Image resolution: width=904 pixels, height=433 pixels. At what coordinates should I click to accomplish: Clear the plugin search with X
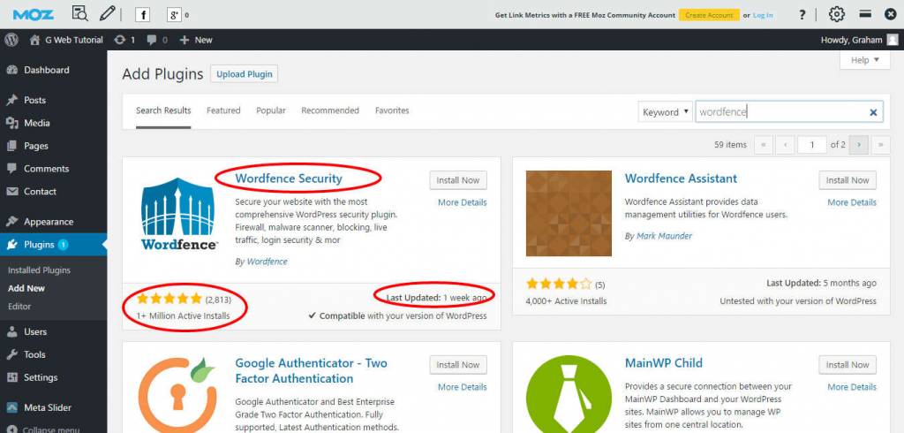coord(873,112)
